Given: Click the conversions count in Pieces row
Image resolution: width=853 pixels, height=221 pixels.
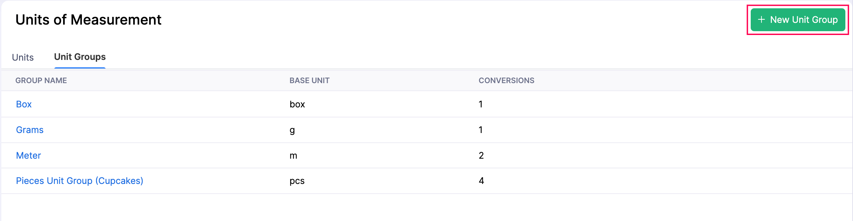Looking at the screenshot, I should pos(481,181).
